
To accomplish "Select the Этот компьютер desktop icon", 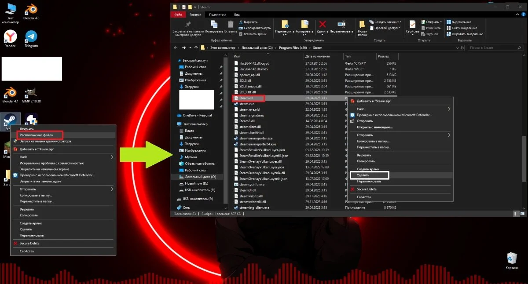I will coord(10,13).
